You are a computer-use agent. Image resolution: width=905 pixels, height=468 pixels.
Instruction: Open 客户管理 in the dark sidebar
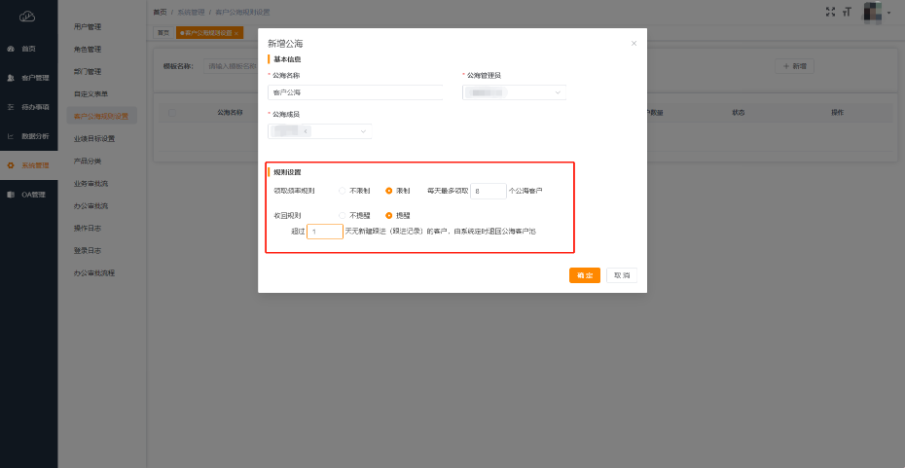(28, 78)
